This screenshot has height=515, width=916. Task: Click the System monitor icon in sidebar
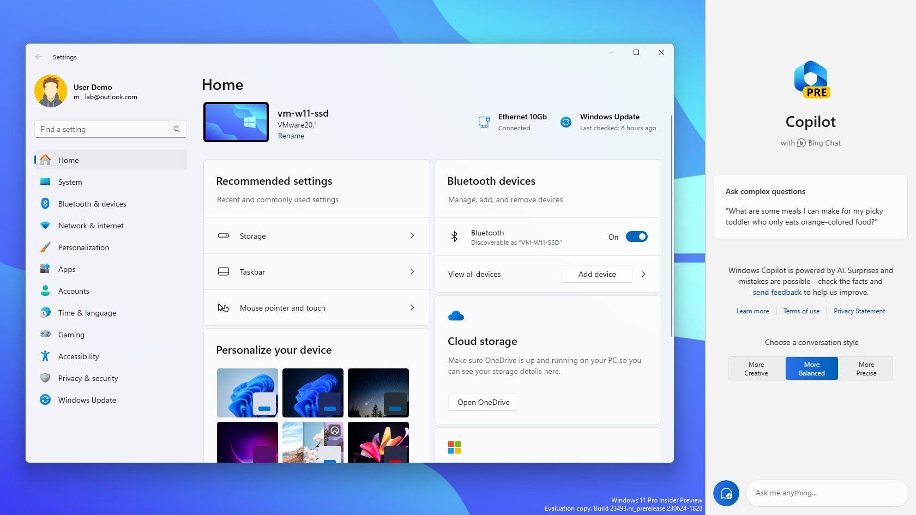pyautogui.click(x=45, y=181)
